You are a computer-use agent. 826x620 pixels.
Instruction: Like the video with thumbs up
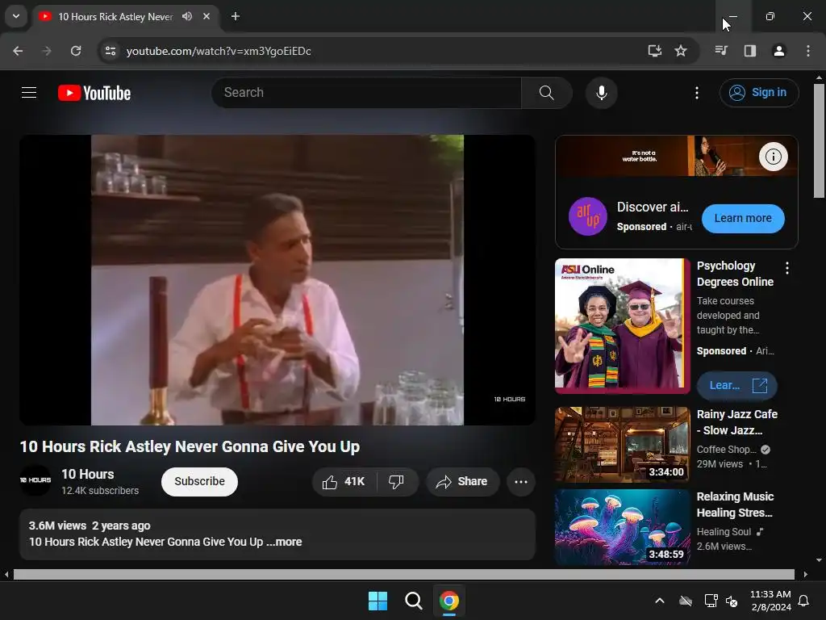click(x=344, y=481)
